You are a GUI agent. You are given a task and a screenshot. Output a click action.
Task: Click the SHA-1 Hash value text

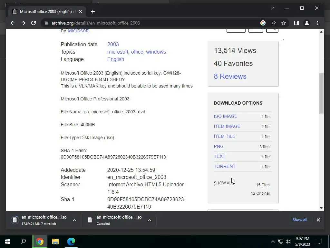[x=113, y=157]
